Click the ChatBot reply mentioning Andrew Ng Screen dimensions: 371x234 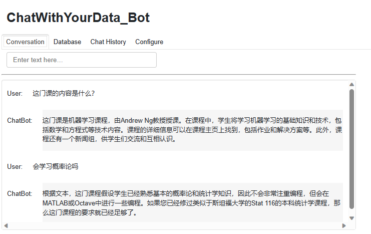coord(192,130)
